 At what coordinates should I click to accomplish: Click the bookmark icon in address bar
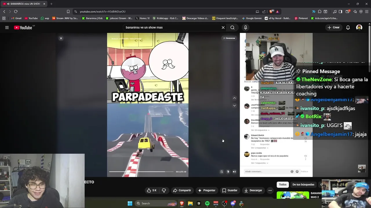point(68,12)
